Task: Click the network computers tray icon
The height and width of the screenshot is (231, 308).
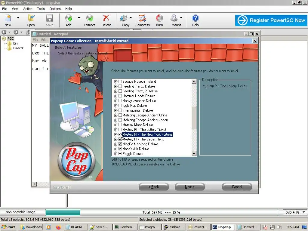Action: click(272, 227)
